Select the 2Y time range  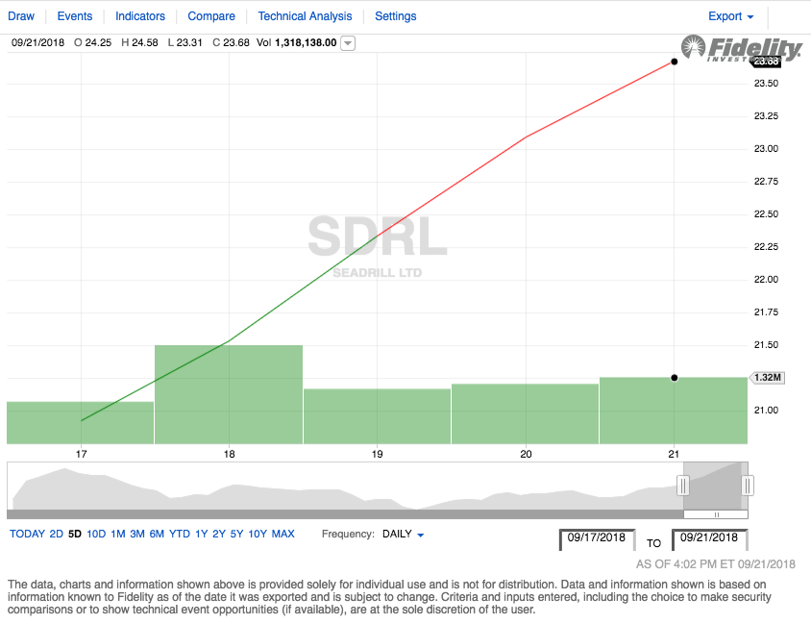[219, 534]
